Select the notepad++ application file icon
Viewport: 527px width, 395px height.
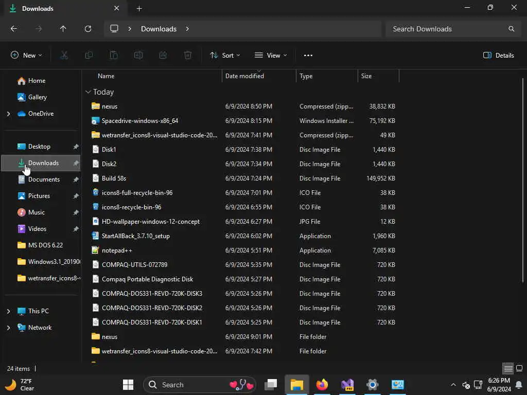95,250
